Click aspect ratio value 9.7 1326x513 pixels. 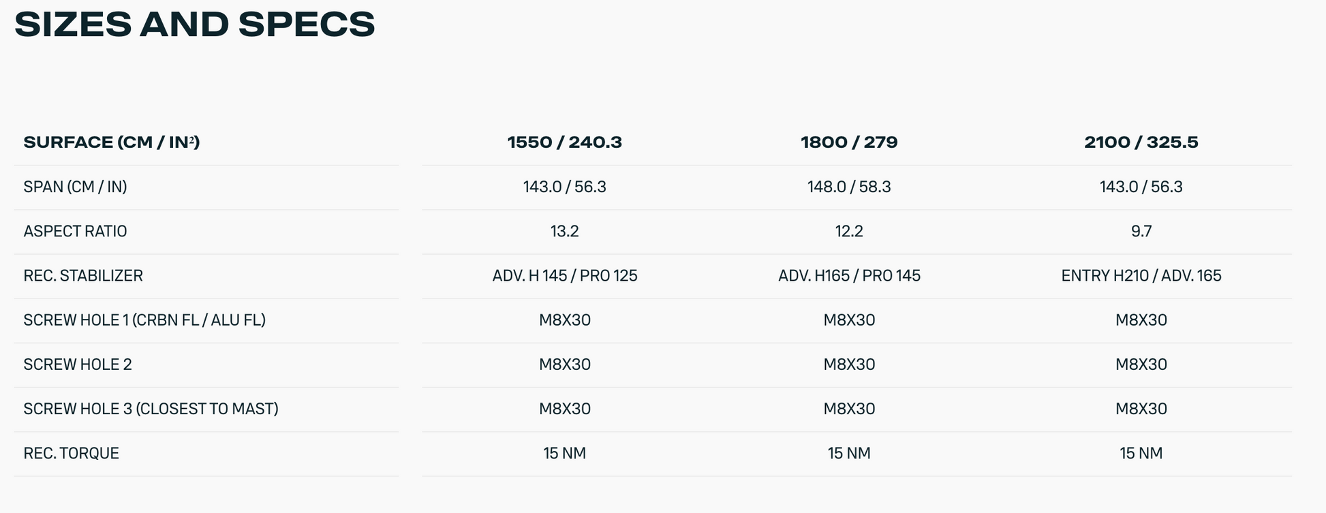point(1141,232)
